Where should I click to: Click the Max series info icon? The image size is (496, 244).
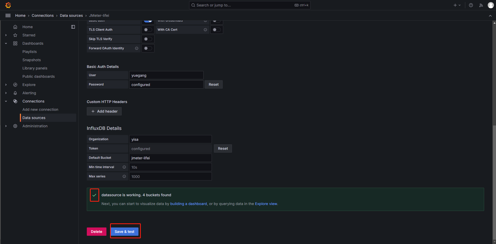point(124,176)
